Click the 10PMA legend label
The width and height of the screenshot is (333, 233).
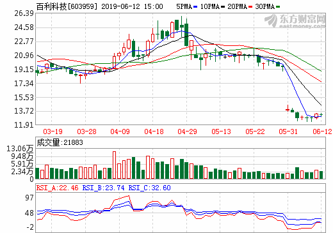[x=210, y=6]
